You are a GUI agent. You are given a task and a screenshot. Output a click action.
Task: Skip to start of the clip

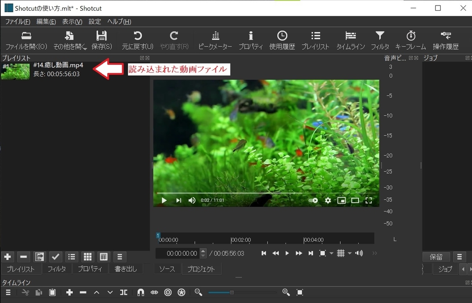[264, 253]
